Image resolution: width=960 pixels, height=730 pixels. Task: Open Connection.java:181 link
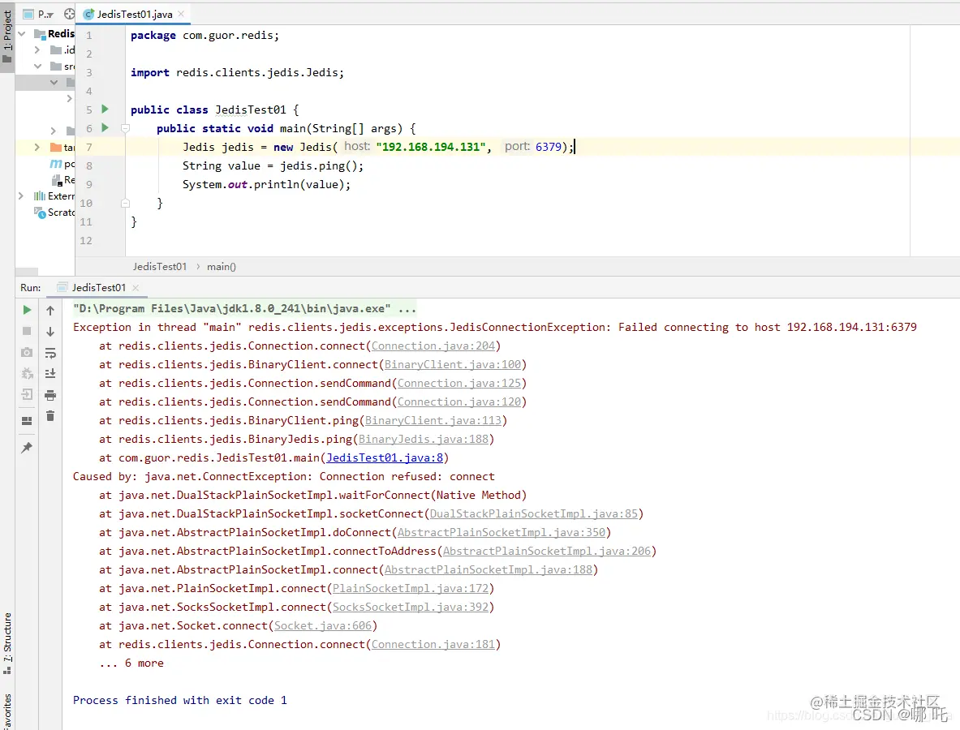[433, 644]
